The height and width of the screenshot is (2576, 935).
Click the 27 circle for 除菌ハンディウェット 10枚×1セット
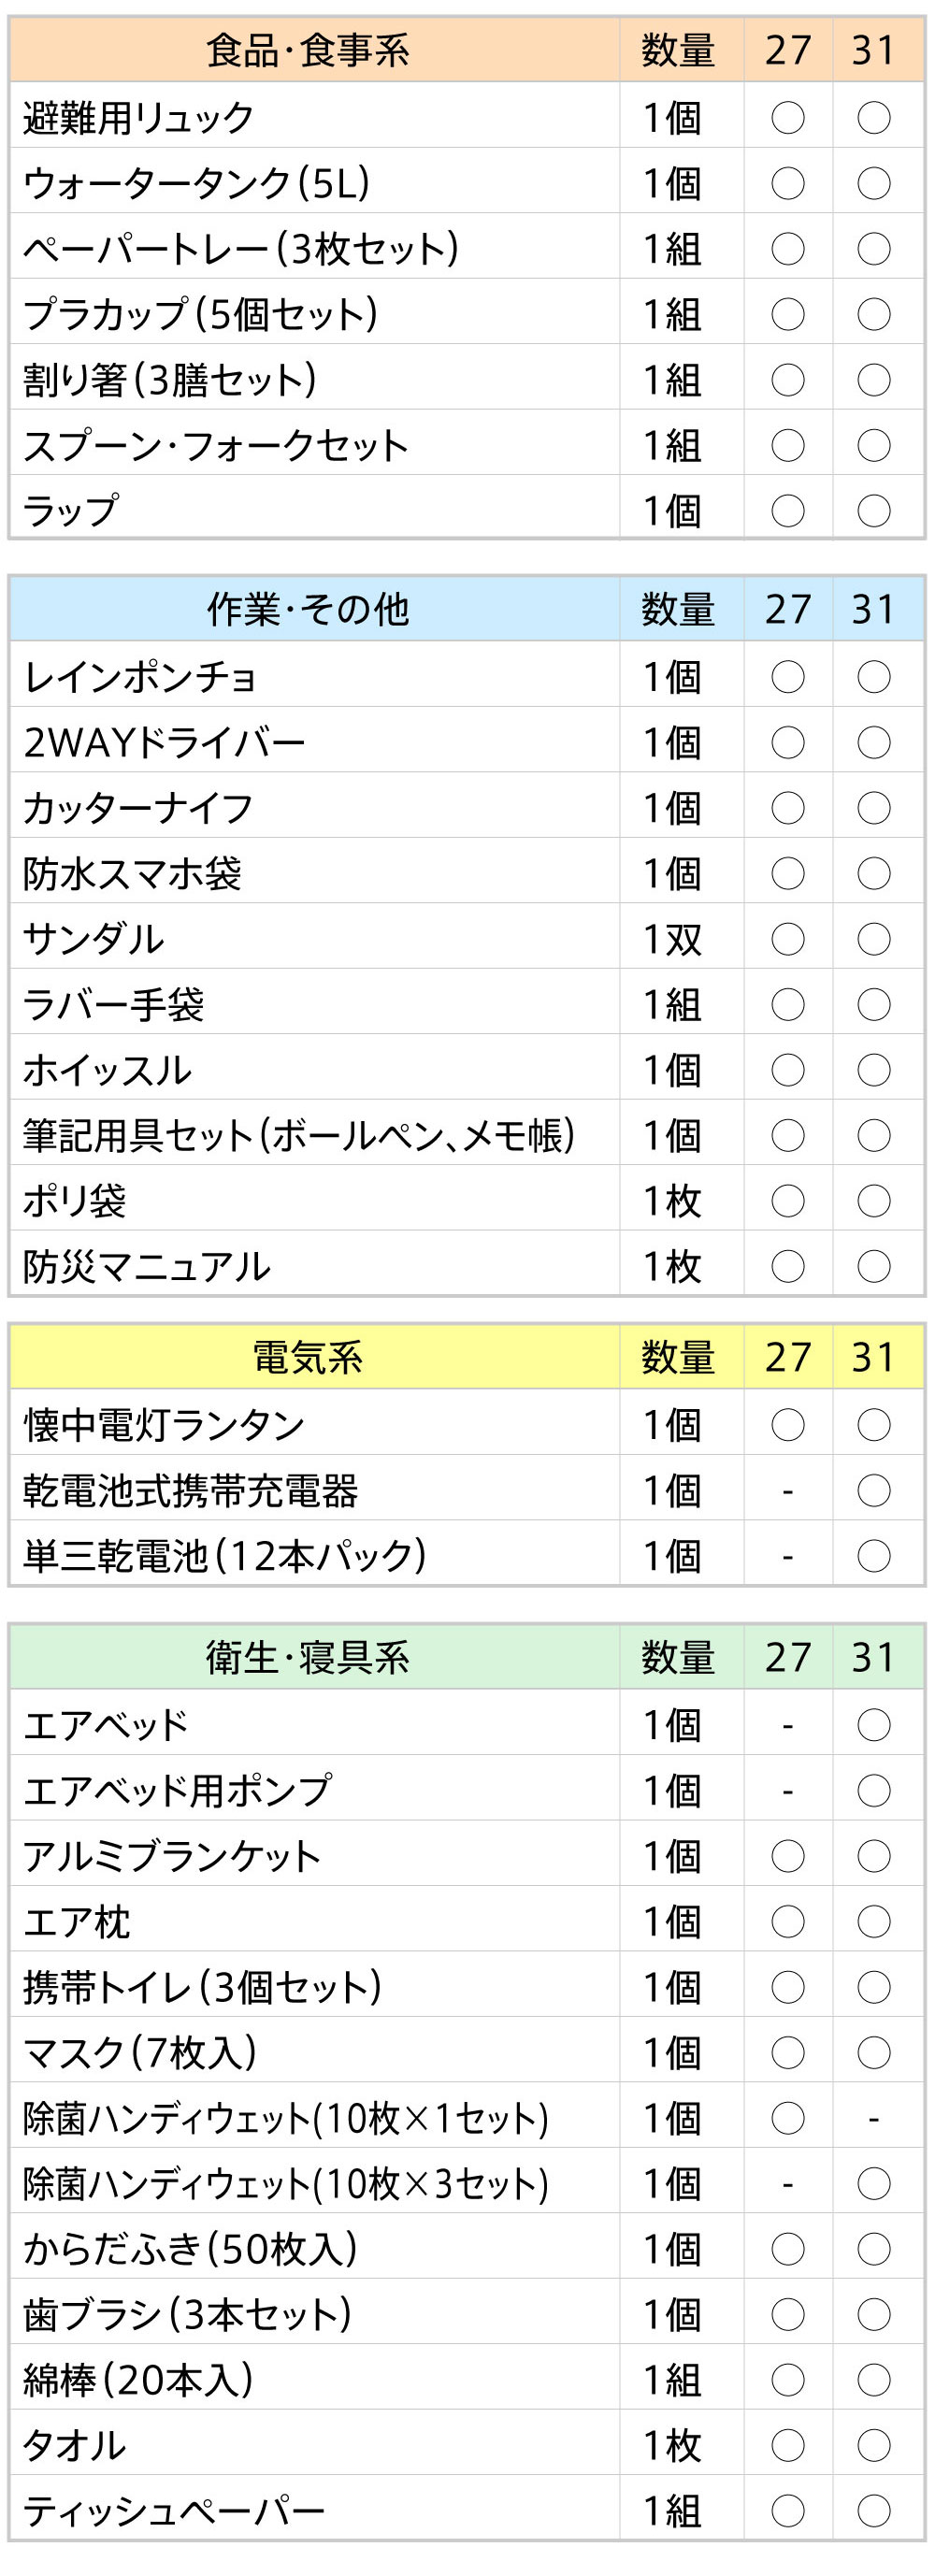788,2117
